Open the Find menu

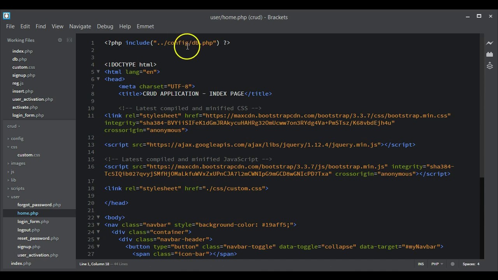point(41,26)
